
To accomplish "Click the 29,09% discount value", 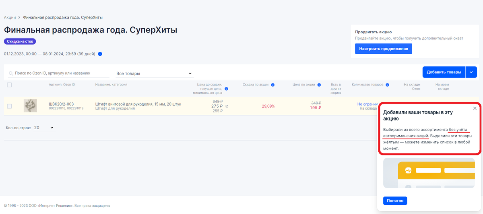I will click(x=268, y=106).
